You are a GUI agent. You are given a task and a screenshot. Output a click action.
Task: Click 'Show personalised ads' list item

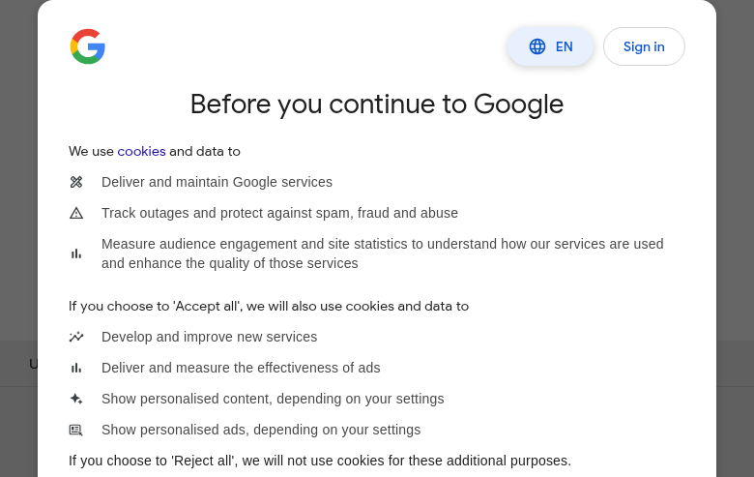(261, 430)
